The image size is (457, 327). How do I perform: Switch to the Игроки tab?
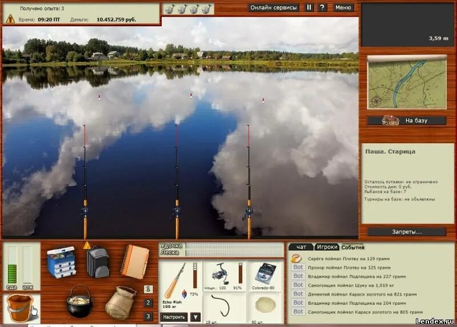pos(327,247)
